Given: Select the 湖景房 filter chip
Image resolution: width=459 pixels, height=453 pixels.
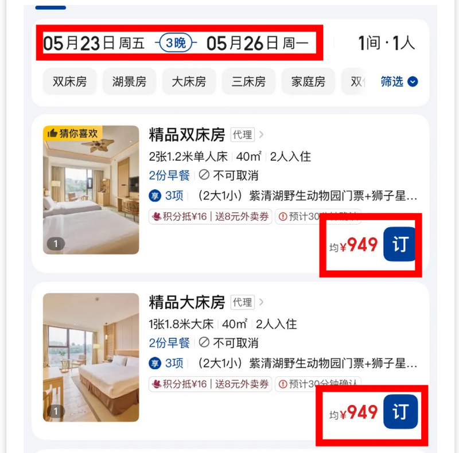Looking at the screenshot, I should click(129, 81).
